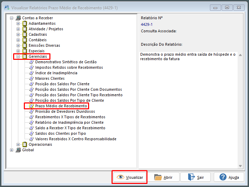The image size is (249, 187).
Task: Select Prazo Médio de Recebimento report
Action: pos(61,106)
